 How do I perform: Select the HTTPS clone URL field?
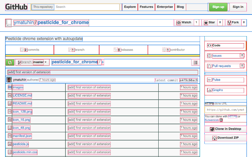226,110
